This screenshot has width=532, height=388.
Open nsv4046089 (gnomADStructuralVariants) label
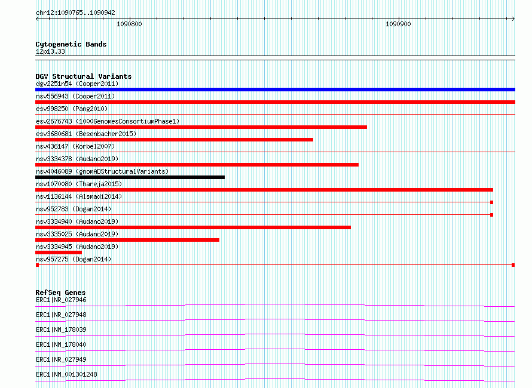tap(102, 171)
